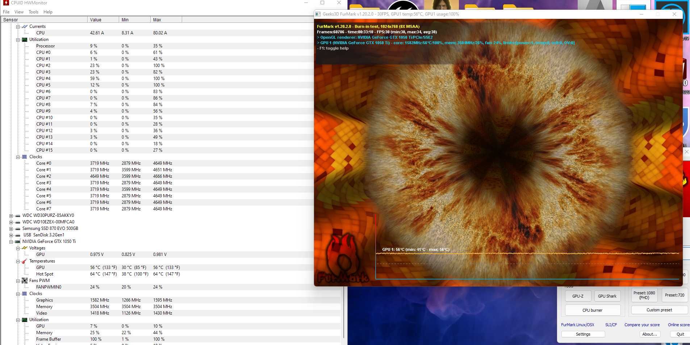
Task: Click the Temperatures thermometer icon
Action: [x=25, y=261]
